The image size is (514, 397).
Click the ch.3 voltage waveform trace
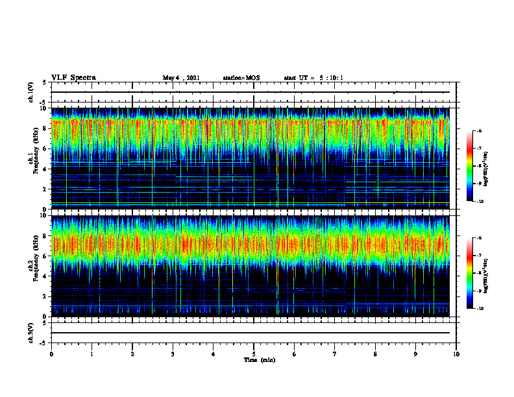point(251,333)
